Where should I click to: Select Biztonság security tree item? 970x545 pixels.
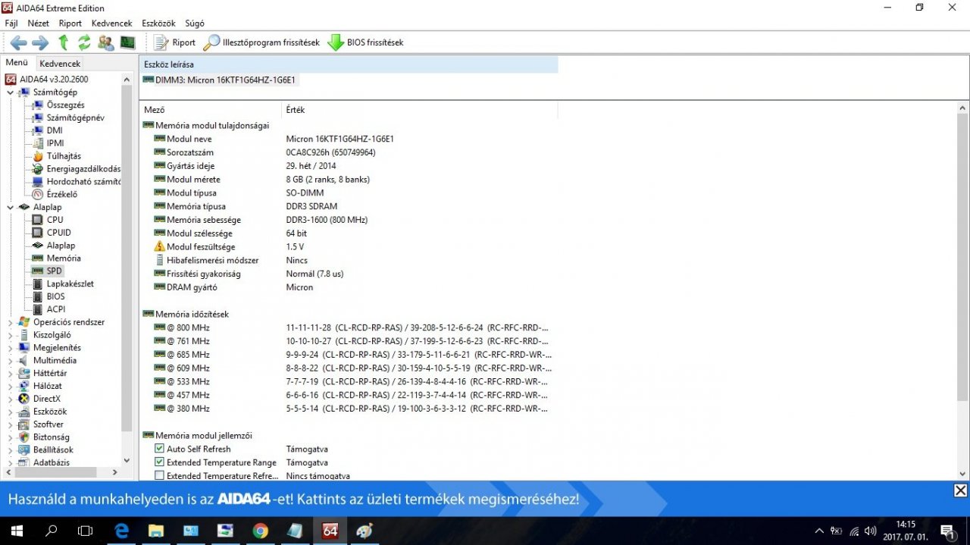51,437
